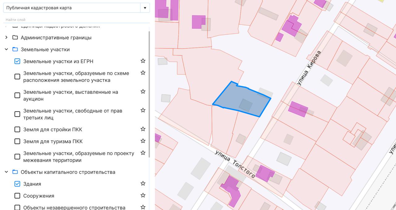
Task: Add 'Сооружения' layer to favorites
Action: tap(143, 195)
